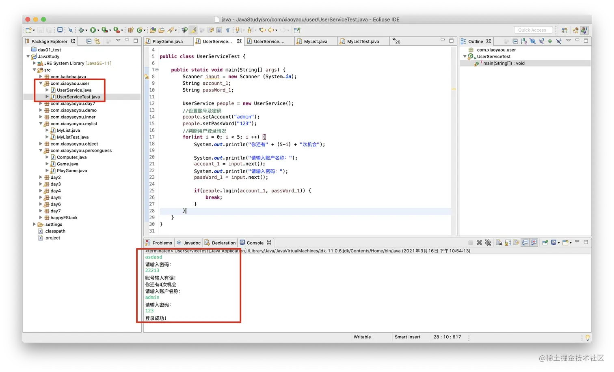The height and width of the screenshot is (372, 614).
Task: Collapse All in Outline view
Action: 515,41
